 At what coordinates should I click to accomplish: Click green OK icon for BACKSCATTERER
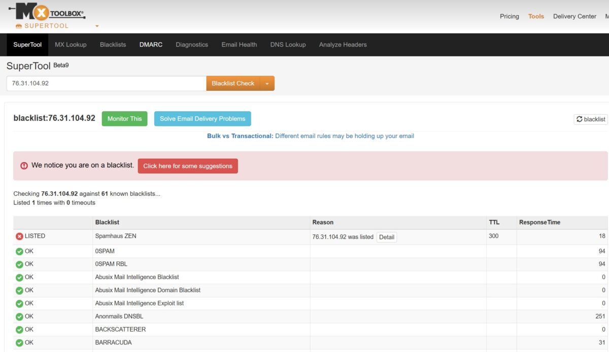pyautogui.click(x=20, y=330)
